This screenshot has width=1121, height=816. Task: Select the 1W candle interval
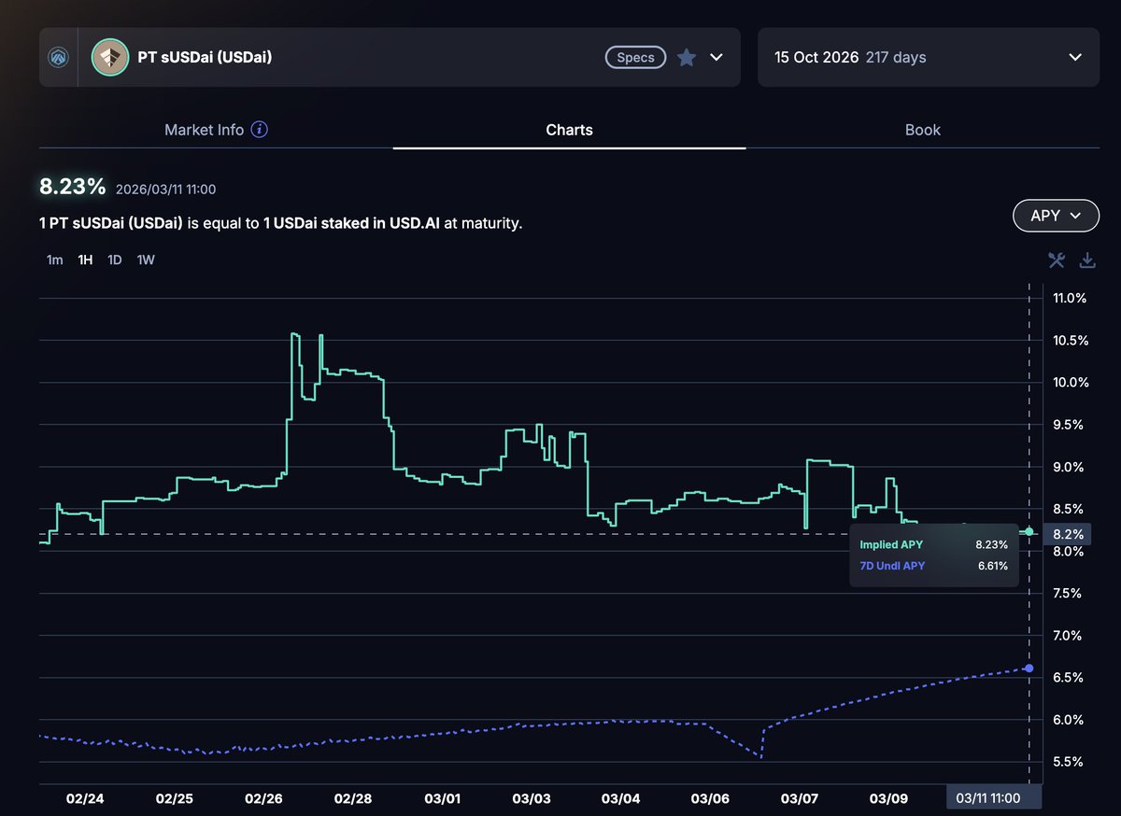pos(145,260)
